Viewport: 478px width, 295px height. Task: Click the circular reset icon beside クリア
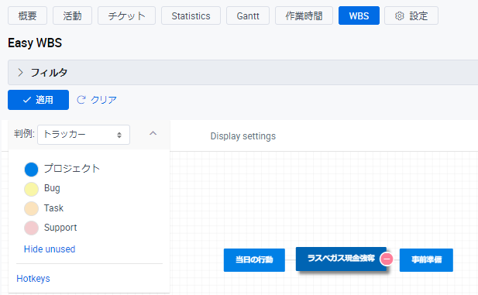point(81,100)
